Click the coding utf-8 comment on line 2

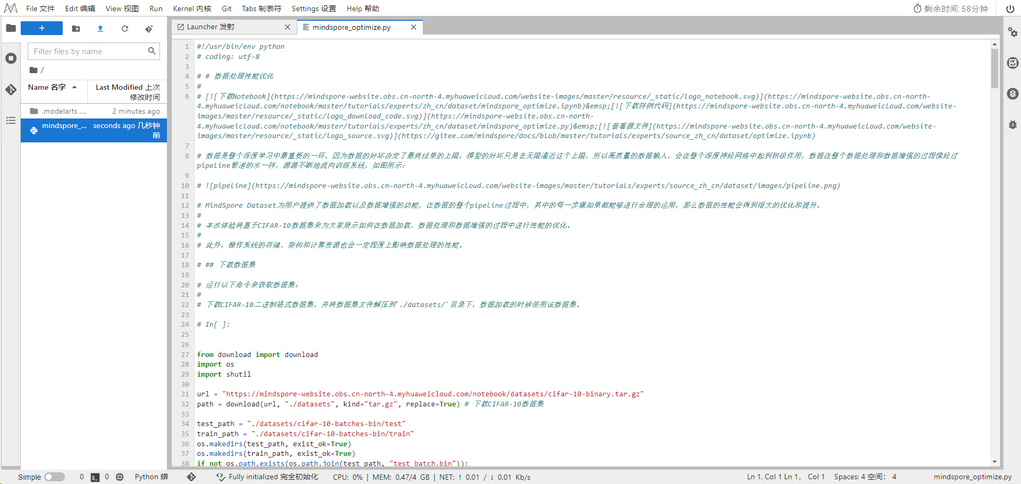click(x=228, y=57)
